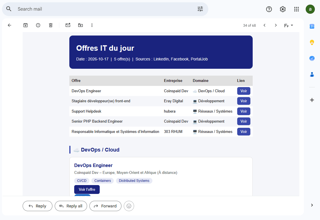Open input tools language dropdown
This screenshot has width=320, height=220.
[288, 25]
